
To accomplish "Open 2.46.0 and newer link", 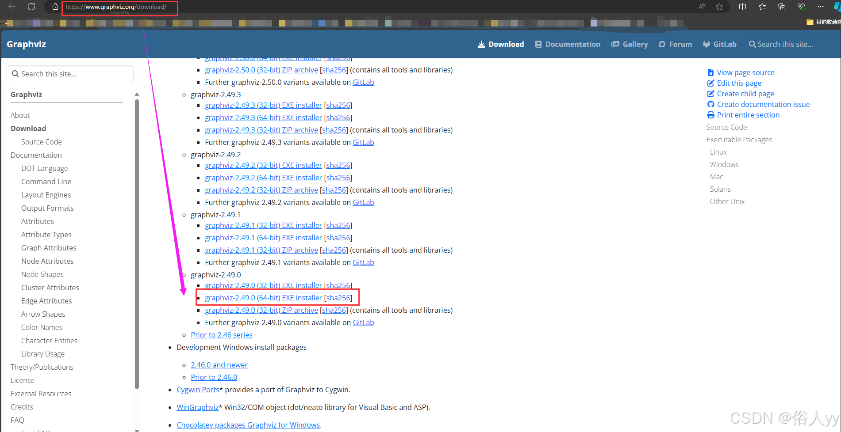I will tap(219, 365).
